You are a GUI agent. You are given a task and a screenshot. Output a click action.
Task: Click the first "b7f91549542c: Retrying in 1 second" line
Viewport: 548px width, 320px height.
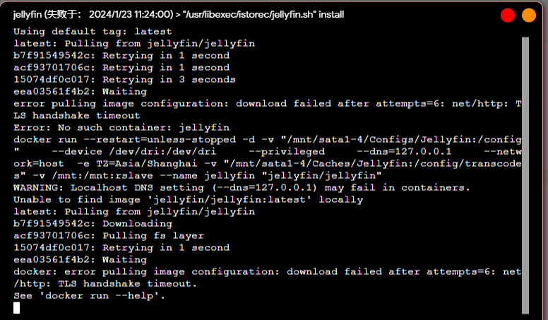click(121, 55)
